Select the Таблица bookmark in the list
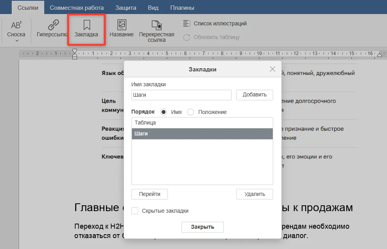This screenshot has height=249, width=387. 202,123
